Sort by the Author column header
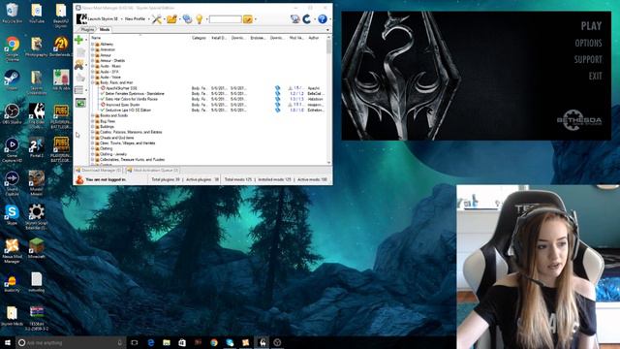The width and height of the screenshot is (620, 349). pyautogui.click(x=314, y=38)
